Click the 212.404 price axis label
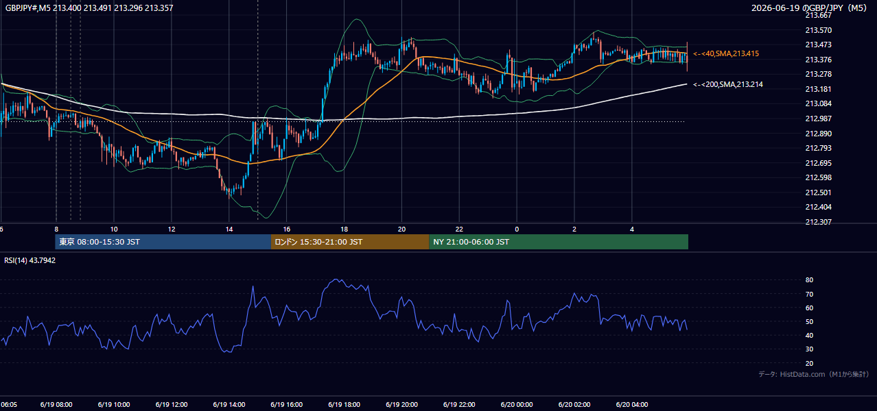The width and height of the screenshot is (877, 411). tap(818, 207)
